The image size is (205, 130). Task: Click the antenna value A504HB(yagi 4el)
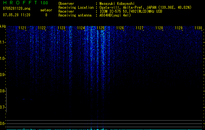(115, 15)
